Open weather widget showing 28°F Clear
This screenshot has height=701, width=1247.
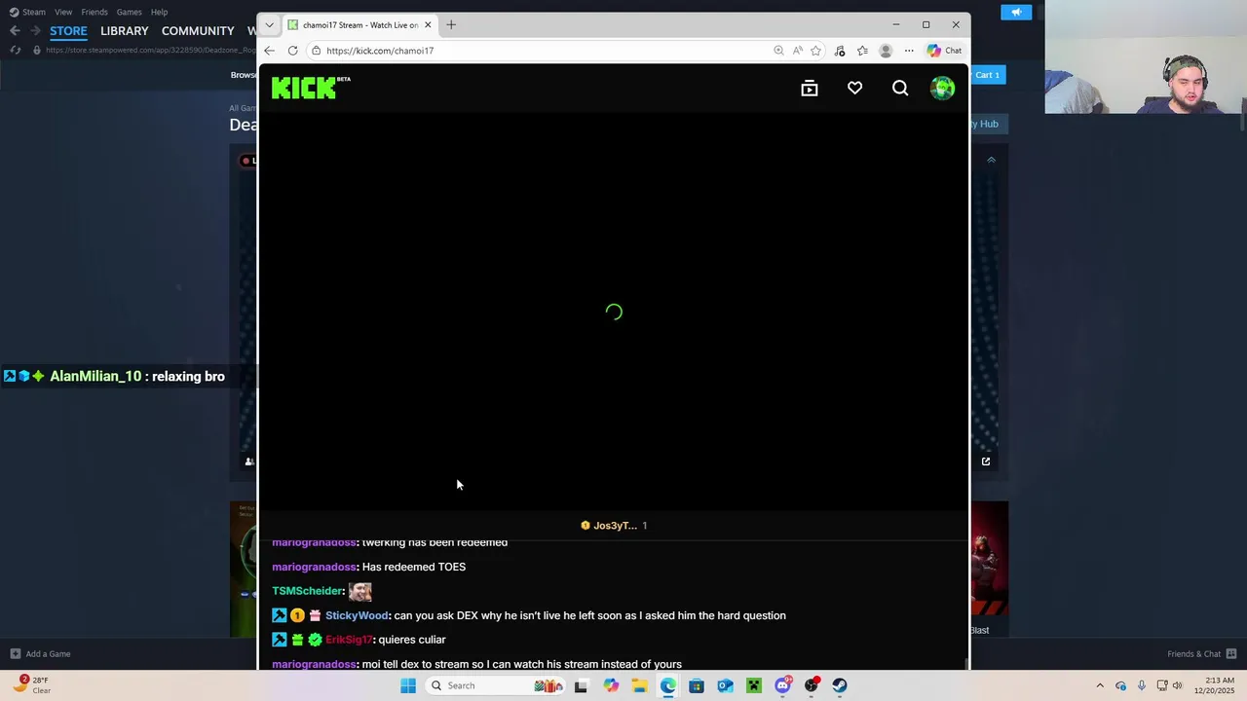32,685
